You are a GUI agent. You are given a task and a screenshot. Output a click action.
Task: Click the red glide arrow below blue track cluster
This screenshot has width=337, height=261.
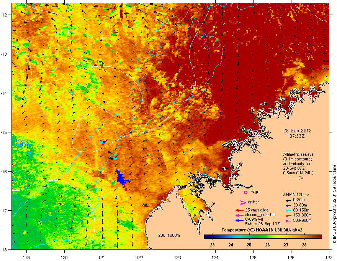(125, 188)
